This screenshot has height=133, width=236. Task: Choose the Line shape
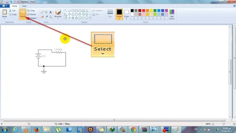[x=66, y=11]
